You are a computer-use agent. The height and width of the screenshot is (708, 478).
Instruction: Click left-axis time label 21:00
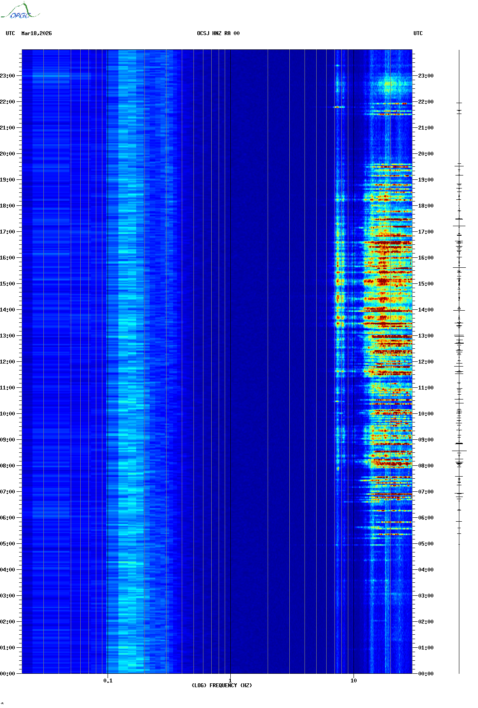[x=7, y=128]
